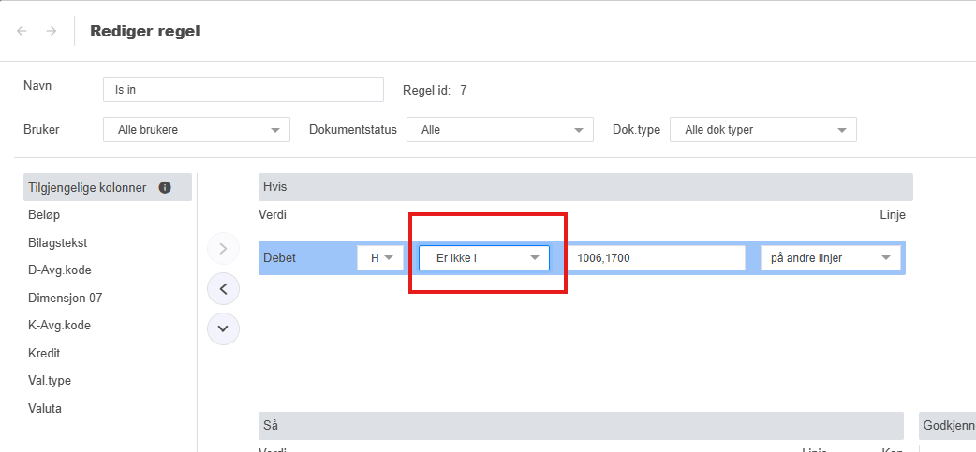Click the value field containing 1006,1700

[x=655, y=257]
